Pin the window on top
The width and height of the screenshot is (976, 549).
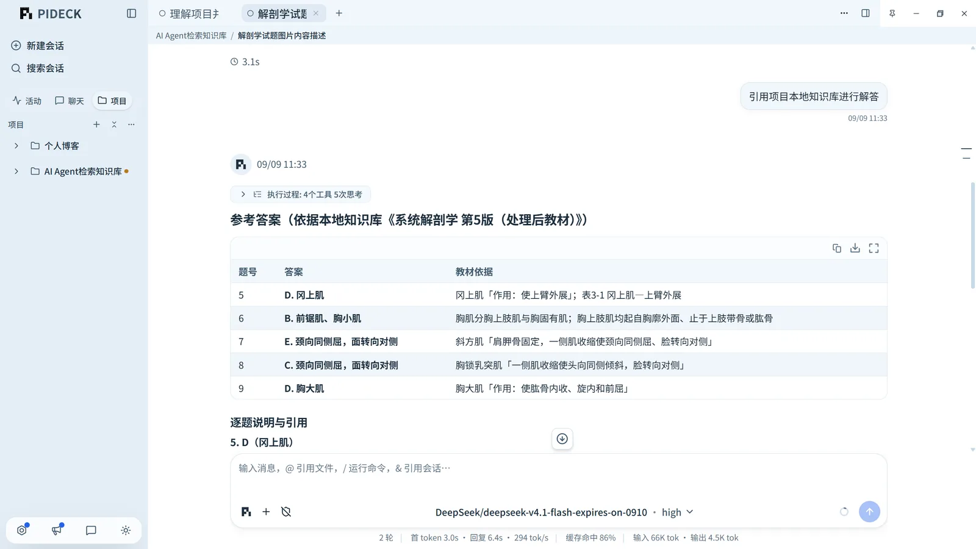(x=892, y=13)
